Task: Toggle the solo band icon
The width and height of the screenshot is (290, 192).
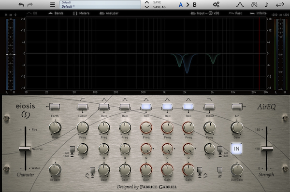Action: [254, 5]
